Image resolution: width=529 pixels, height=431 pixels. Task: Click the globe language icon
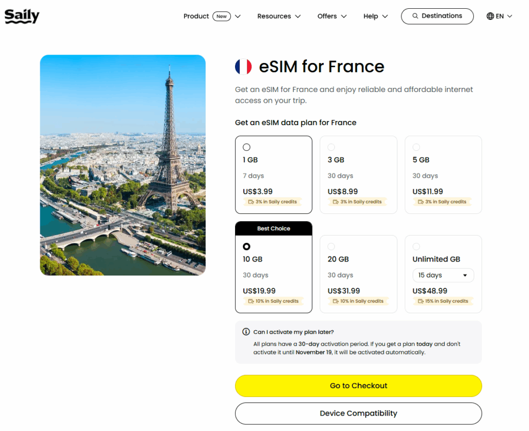coord(490,16)
